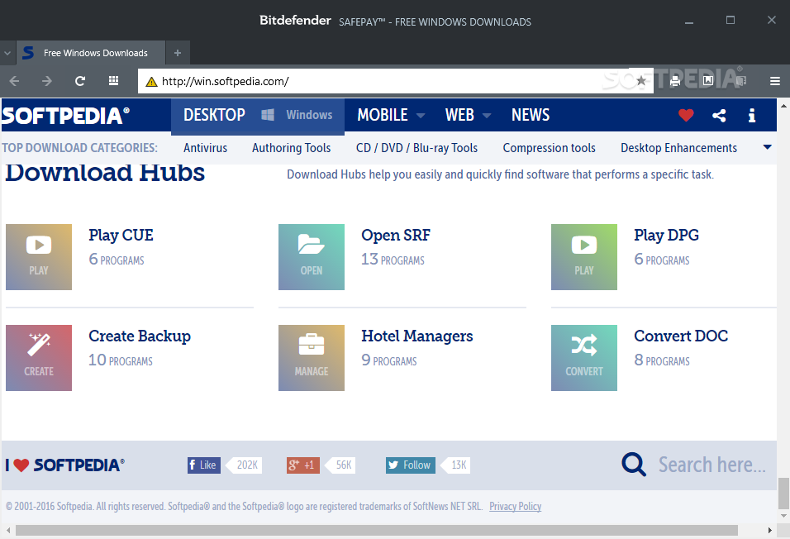The width and height of the screenshot is (790, 539).
Task: Open the grid view icon in toolbar
Action: (x=114, y=81)
